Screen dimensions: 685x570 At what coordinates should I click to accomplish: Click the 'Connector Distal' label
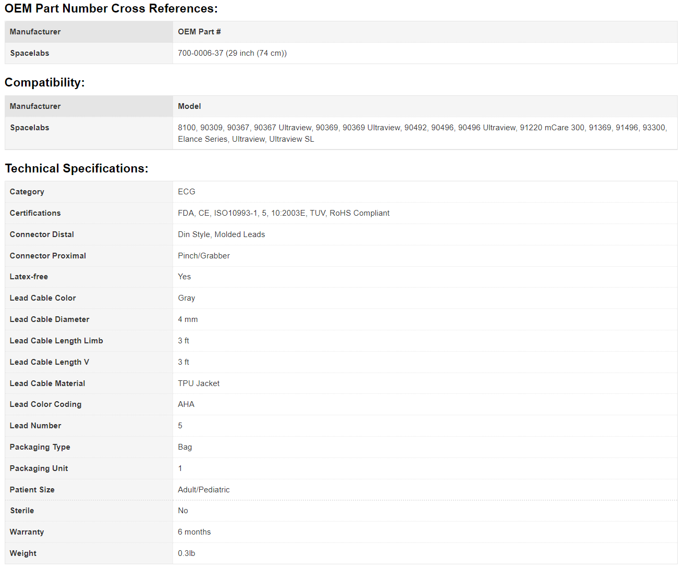click(x=42, y=234)
